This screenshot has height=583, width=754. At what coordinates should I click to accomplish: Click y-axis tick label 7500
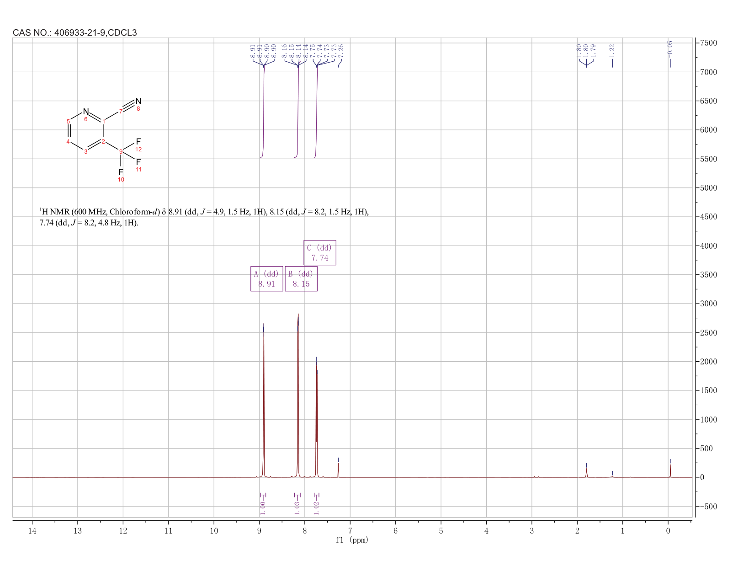(x=708, y=43)
